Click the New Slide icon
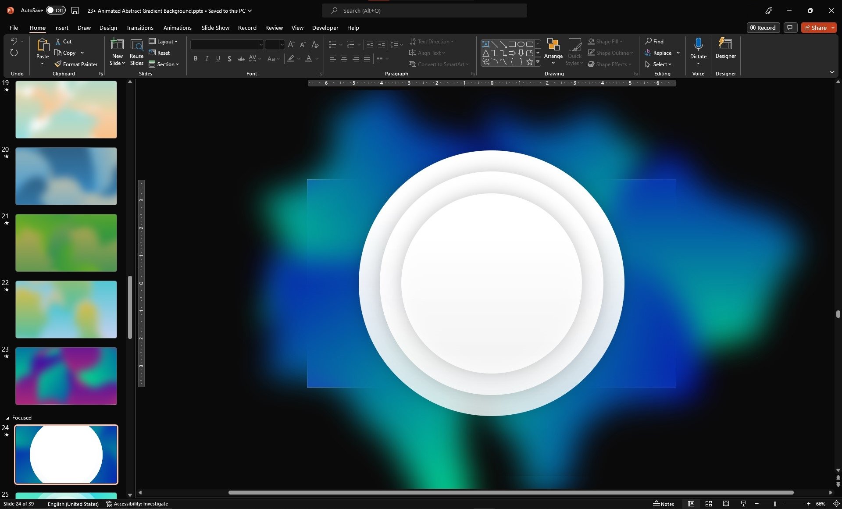 117,45
